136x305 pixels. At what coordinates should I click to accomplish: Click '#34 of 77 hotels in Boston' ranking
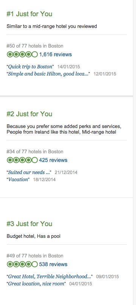(35, 151)
